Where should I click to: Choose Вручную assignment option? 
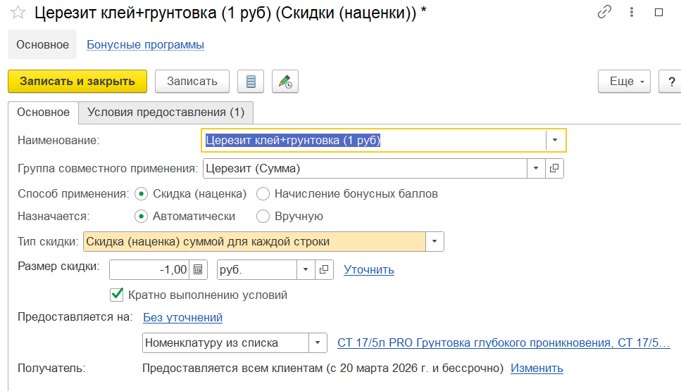[263, 217]
